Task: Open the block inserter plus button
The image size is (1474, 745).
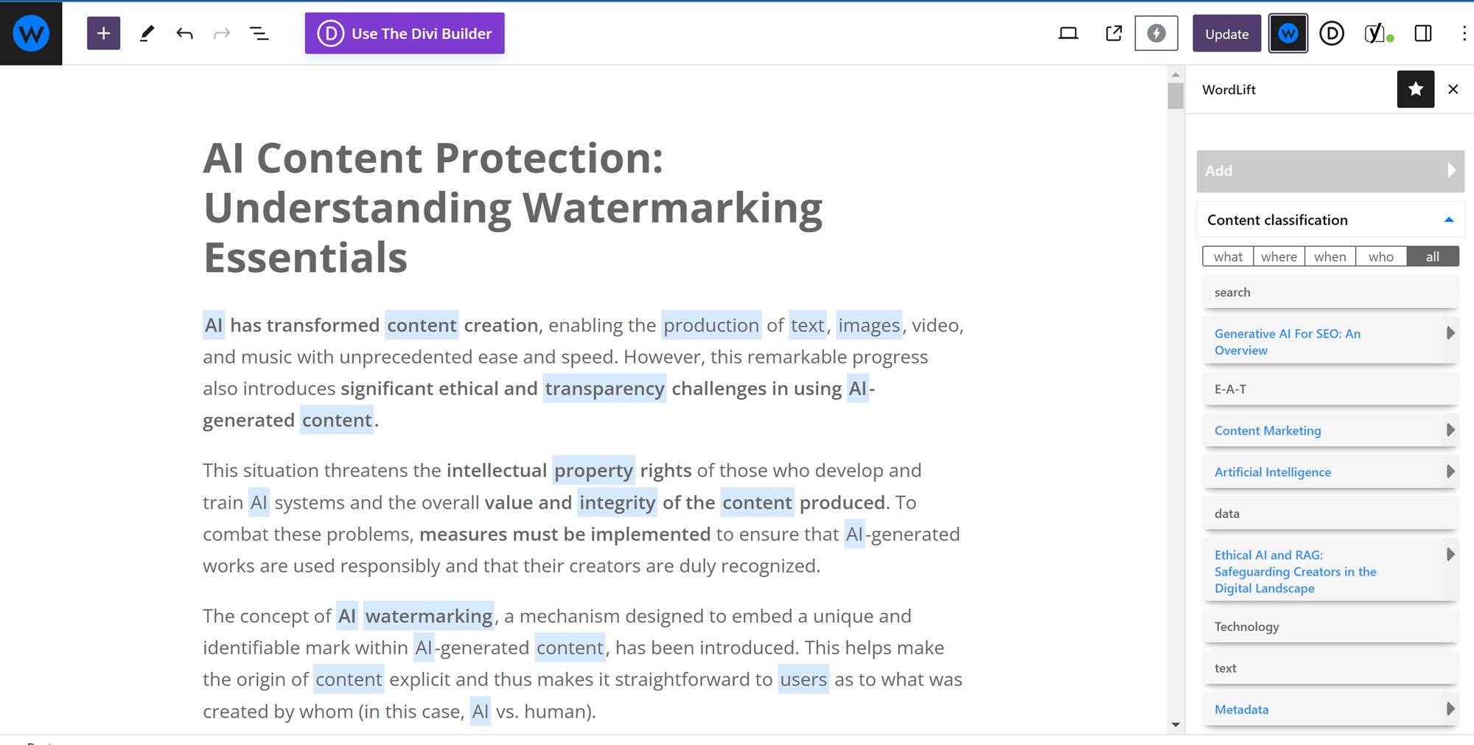Action: click(103, 33)
